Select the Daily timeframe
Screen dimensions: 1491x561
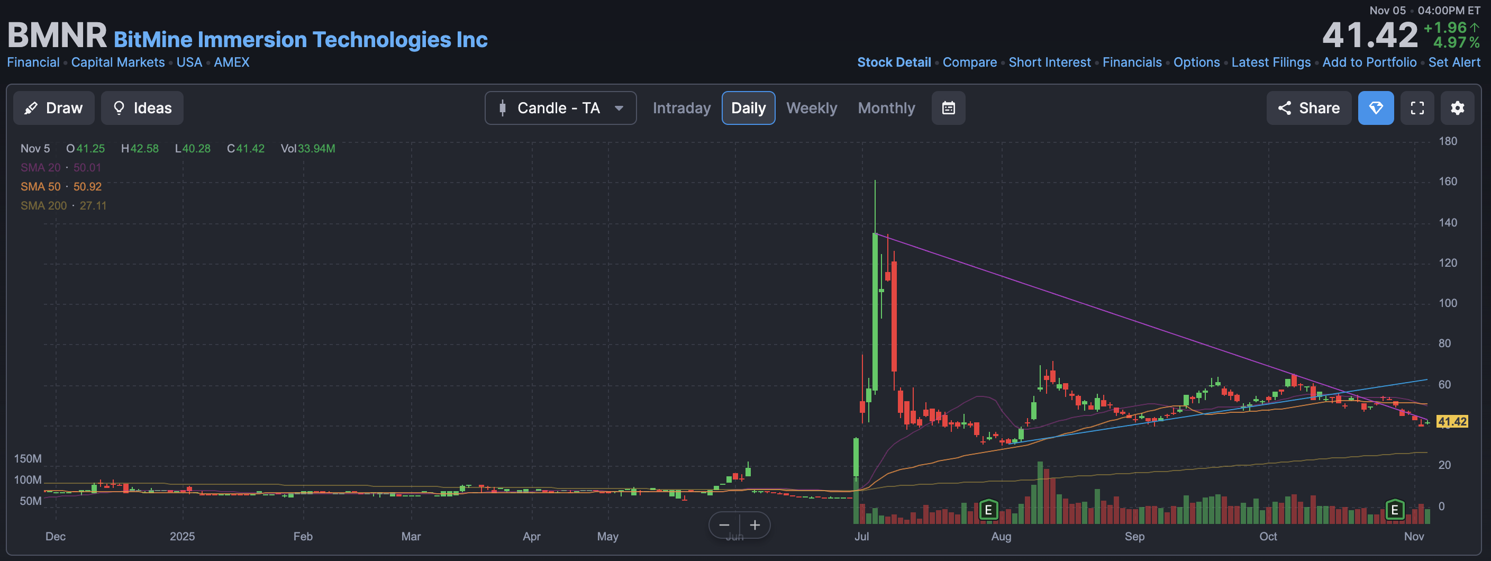(748, 108)
